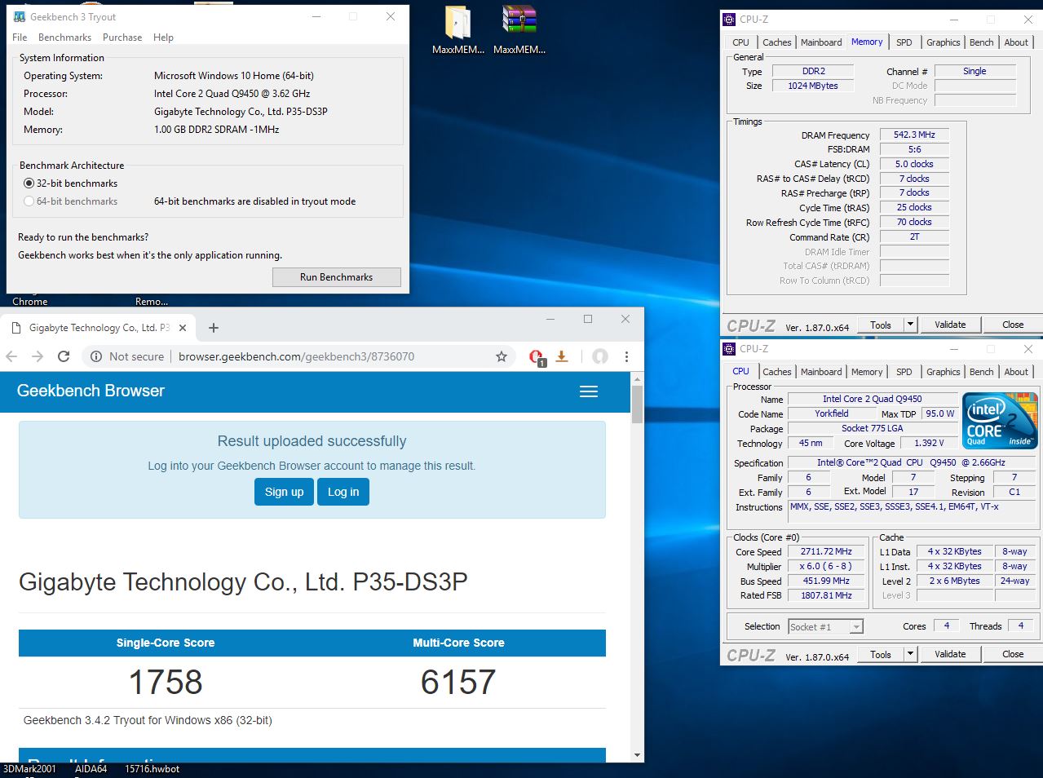Open Graphics tab in Memory window

click(943, 42)
